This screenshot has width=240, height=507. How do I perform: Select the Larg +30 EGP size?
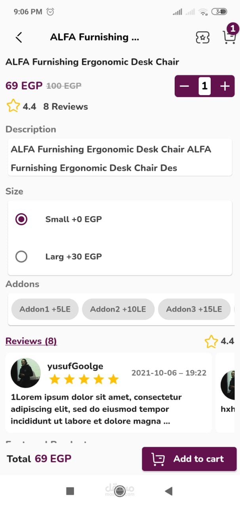[21, 257]
